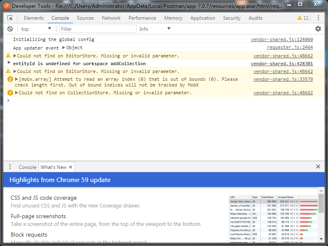Image resolution: width=328 pixels, height=246 pixels.
Task: Click 'Initializing the global config' log text
Action: (54, 39)
